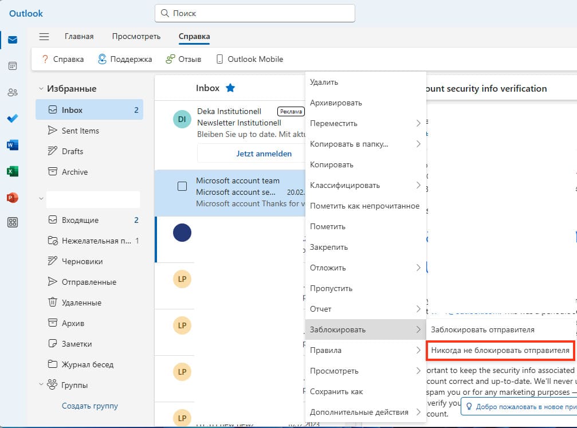
Task: Expand the Классифицировать submenu
Action: click(x=418, y=185)
